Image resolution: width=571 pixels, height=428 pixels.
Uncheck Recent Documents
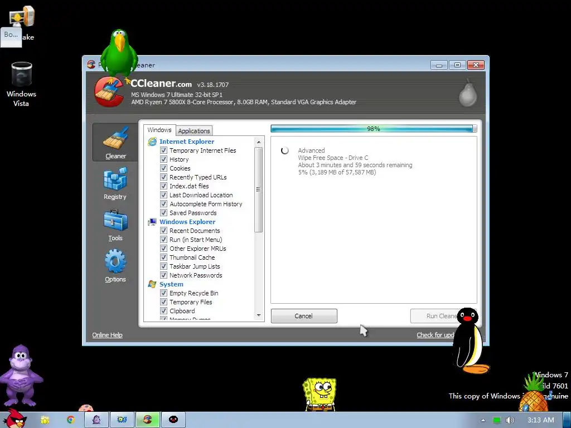click(x=163, y=230)
